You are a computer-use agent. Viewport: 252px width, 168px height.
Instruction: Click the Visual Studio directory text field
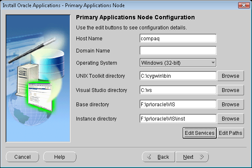(178, 90)
